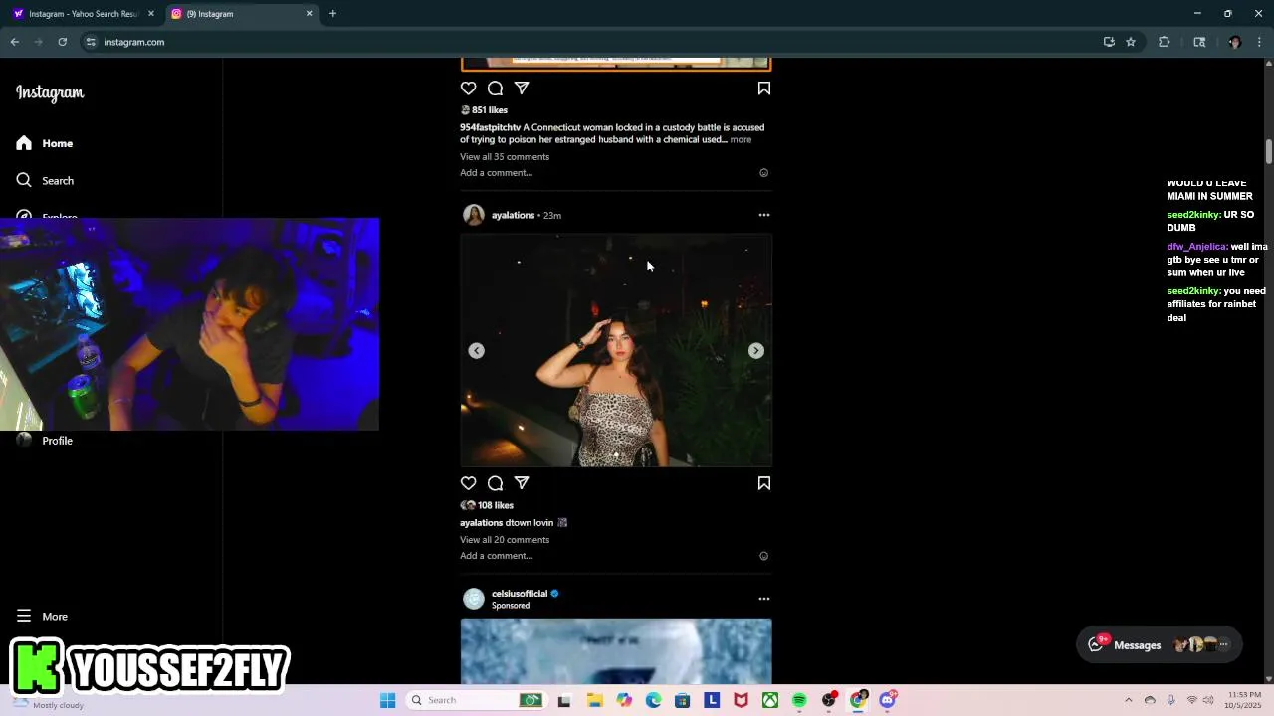Go to Home in Instagram sidebar
1274x716 pixels.
click(45, 143)
